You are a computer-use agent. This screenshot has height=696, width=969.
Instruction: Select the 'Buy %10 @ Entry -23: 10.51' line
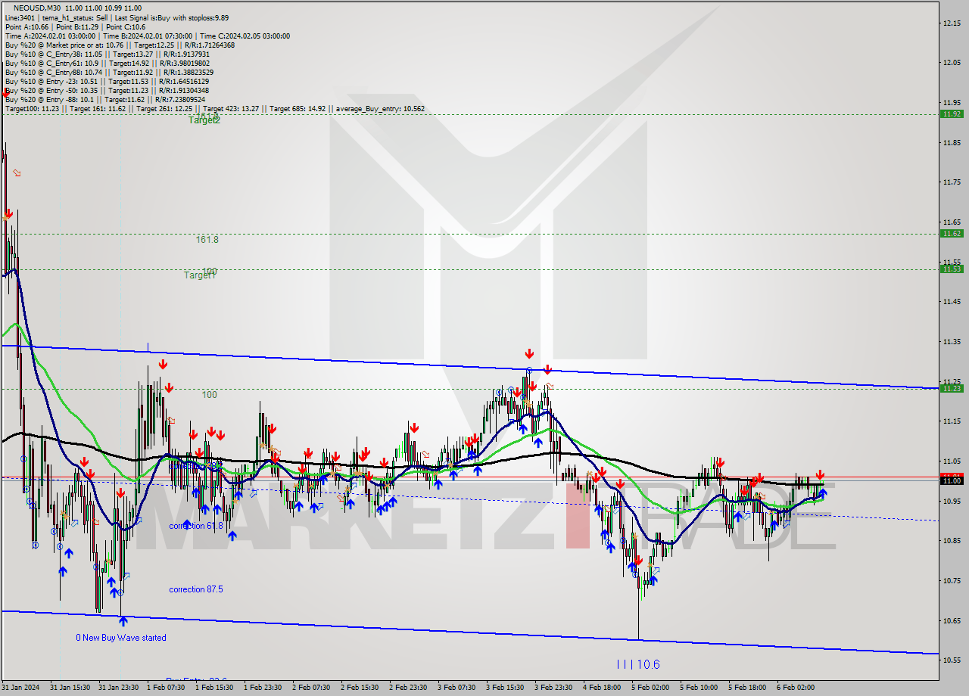[107, 81]
